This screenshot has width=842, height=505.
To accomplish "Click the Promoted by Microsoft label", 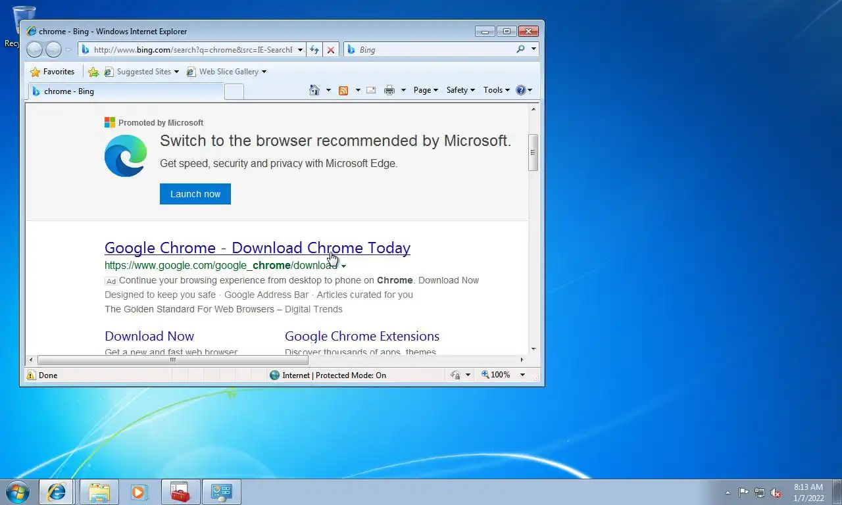I will [161, 123].
